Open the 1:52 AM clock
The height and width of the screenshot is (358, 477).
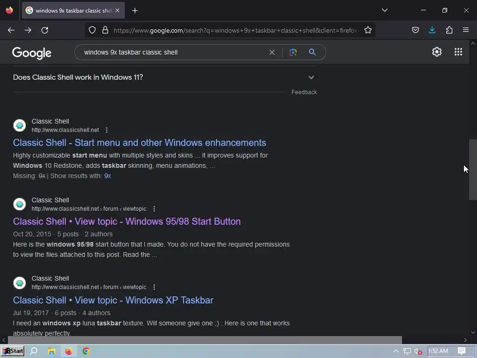(x=438, y=351)
